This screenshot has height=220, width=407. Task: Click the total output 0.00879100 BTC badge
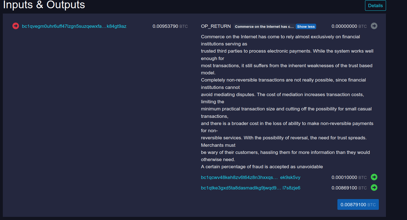(x=358, y=205)
